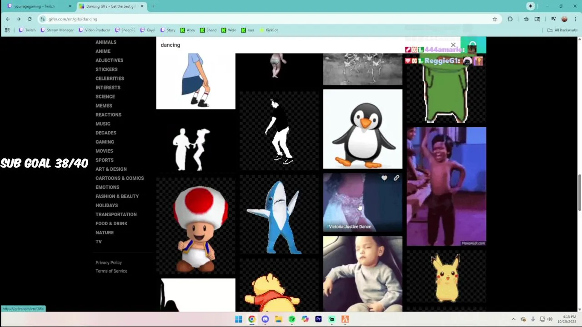Reload the gifer page
Image resolution: width=582 pixels, height=327 pixels.
click(30, 19)
